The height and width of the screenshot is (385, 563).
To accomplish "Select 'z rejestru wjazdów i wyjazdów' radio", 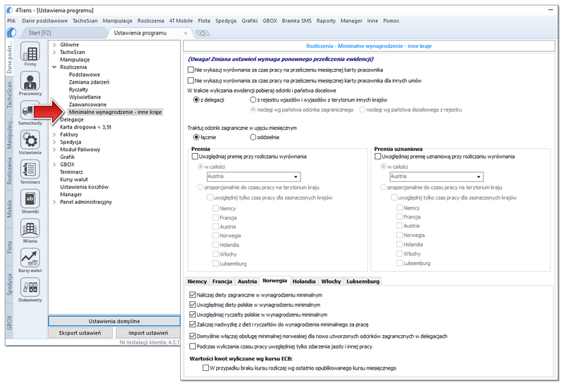I will pos(253,100).
